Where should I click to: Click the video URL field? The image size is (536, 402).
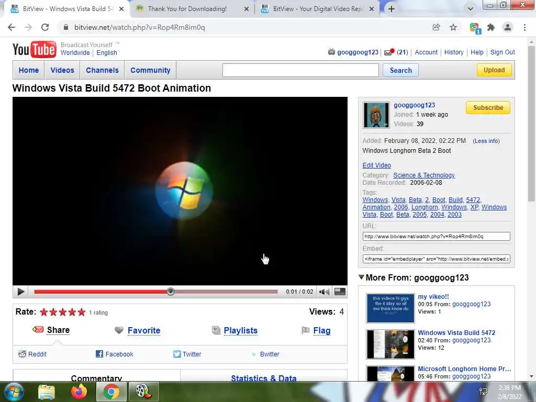(x=436, y=236)
